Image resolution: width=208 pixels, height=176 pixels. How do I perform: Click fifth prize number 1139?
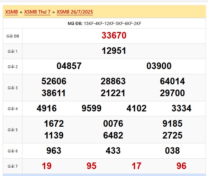coord(54,135)
